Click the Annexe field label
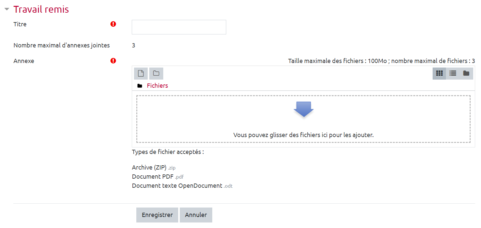Screen dimensions: 481x228 click(x=24, y=61)
